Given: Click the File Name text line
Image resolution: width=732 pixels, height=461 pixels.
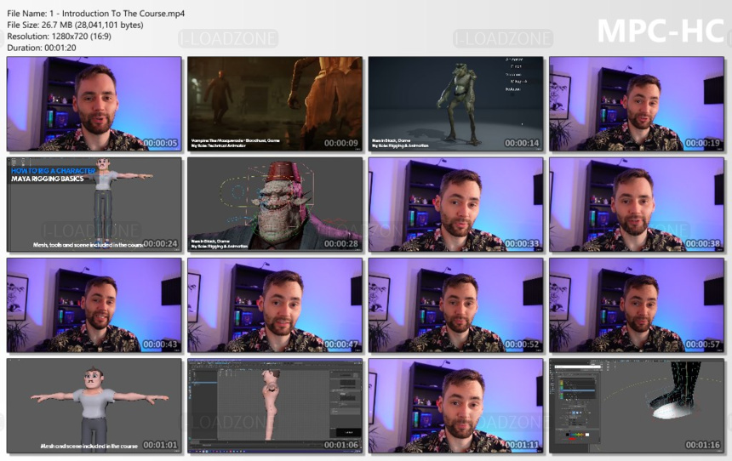Looking at the screenshot, I should pos(95,14).
